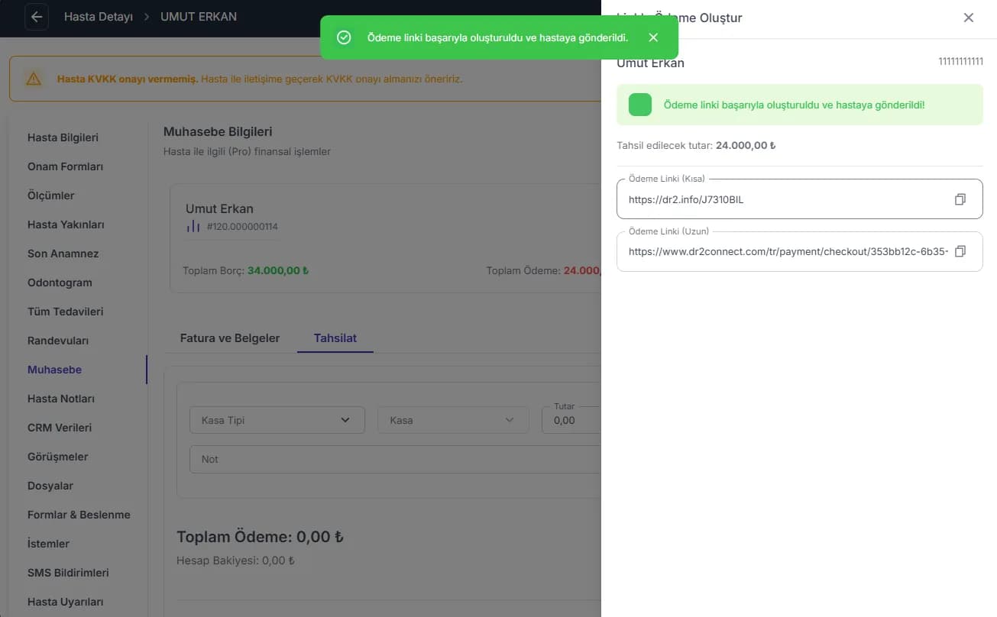This screenshot has height=617, width=997.
Task: Go back using the arrow icon
Action: (x=37, y=17)
